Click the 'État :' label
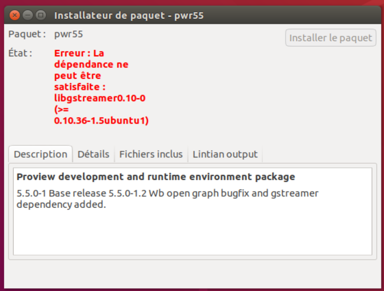This screenshot has width=384, height=291. point(20,53)
